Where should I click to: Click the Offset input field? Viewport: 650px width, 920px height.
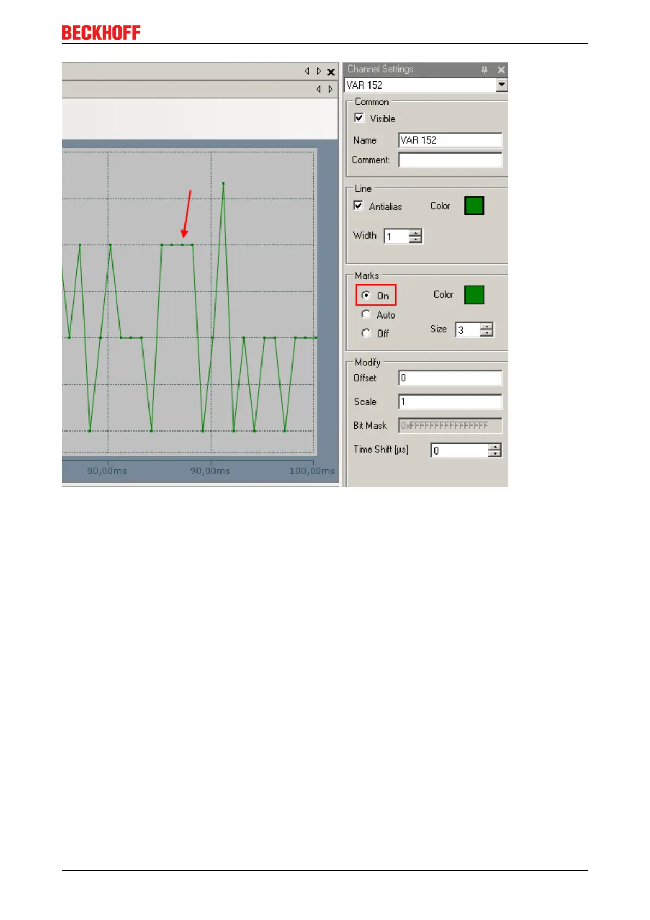pos(450,378)
